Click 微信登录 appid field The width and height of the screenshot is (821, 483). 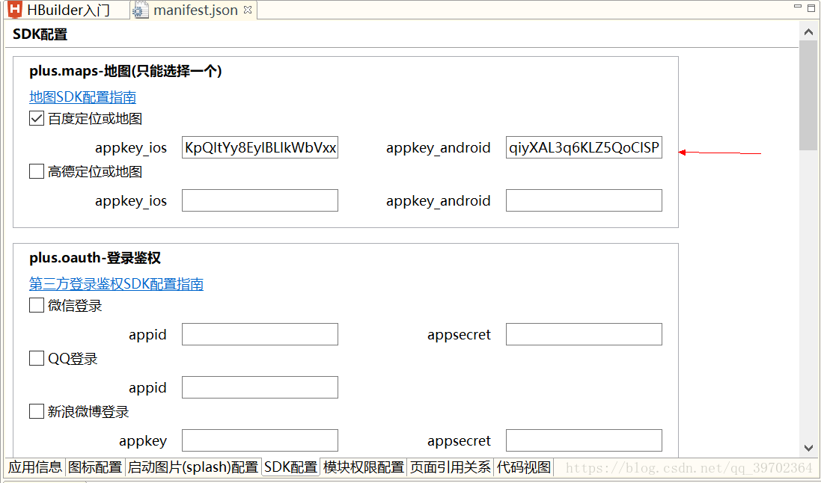(x=260, y=334)
